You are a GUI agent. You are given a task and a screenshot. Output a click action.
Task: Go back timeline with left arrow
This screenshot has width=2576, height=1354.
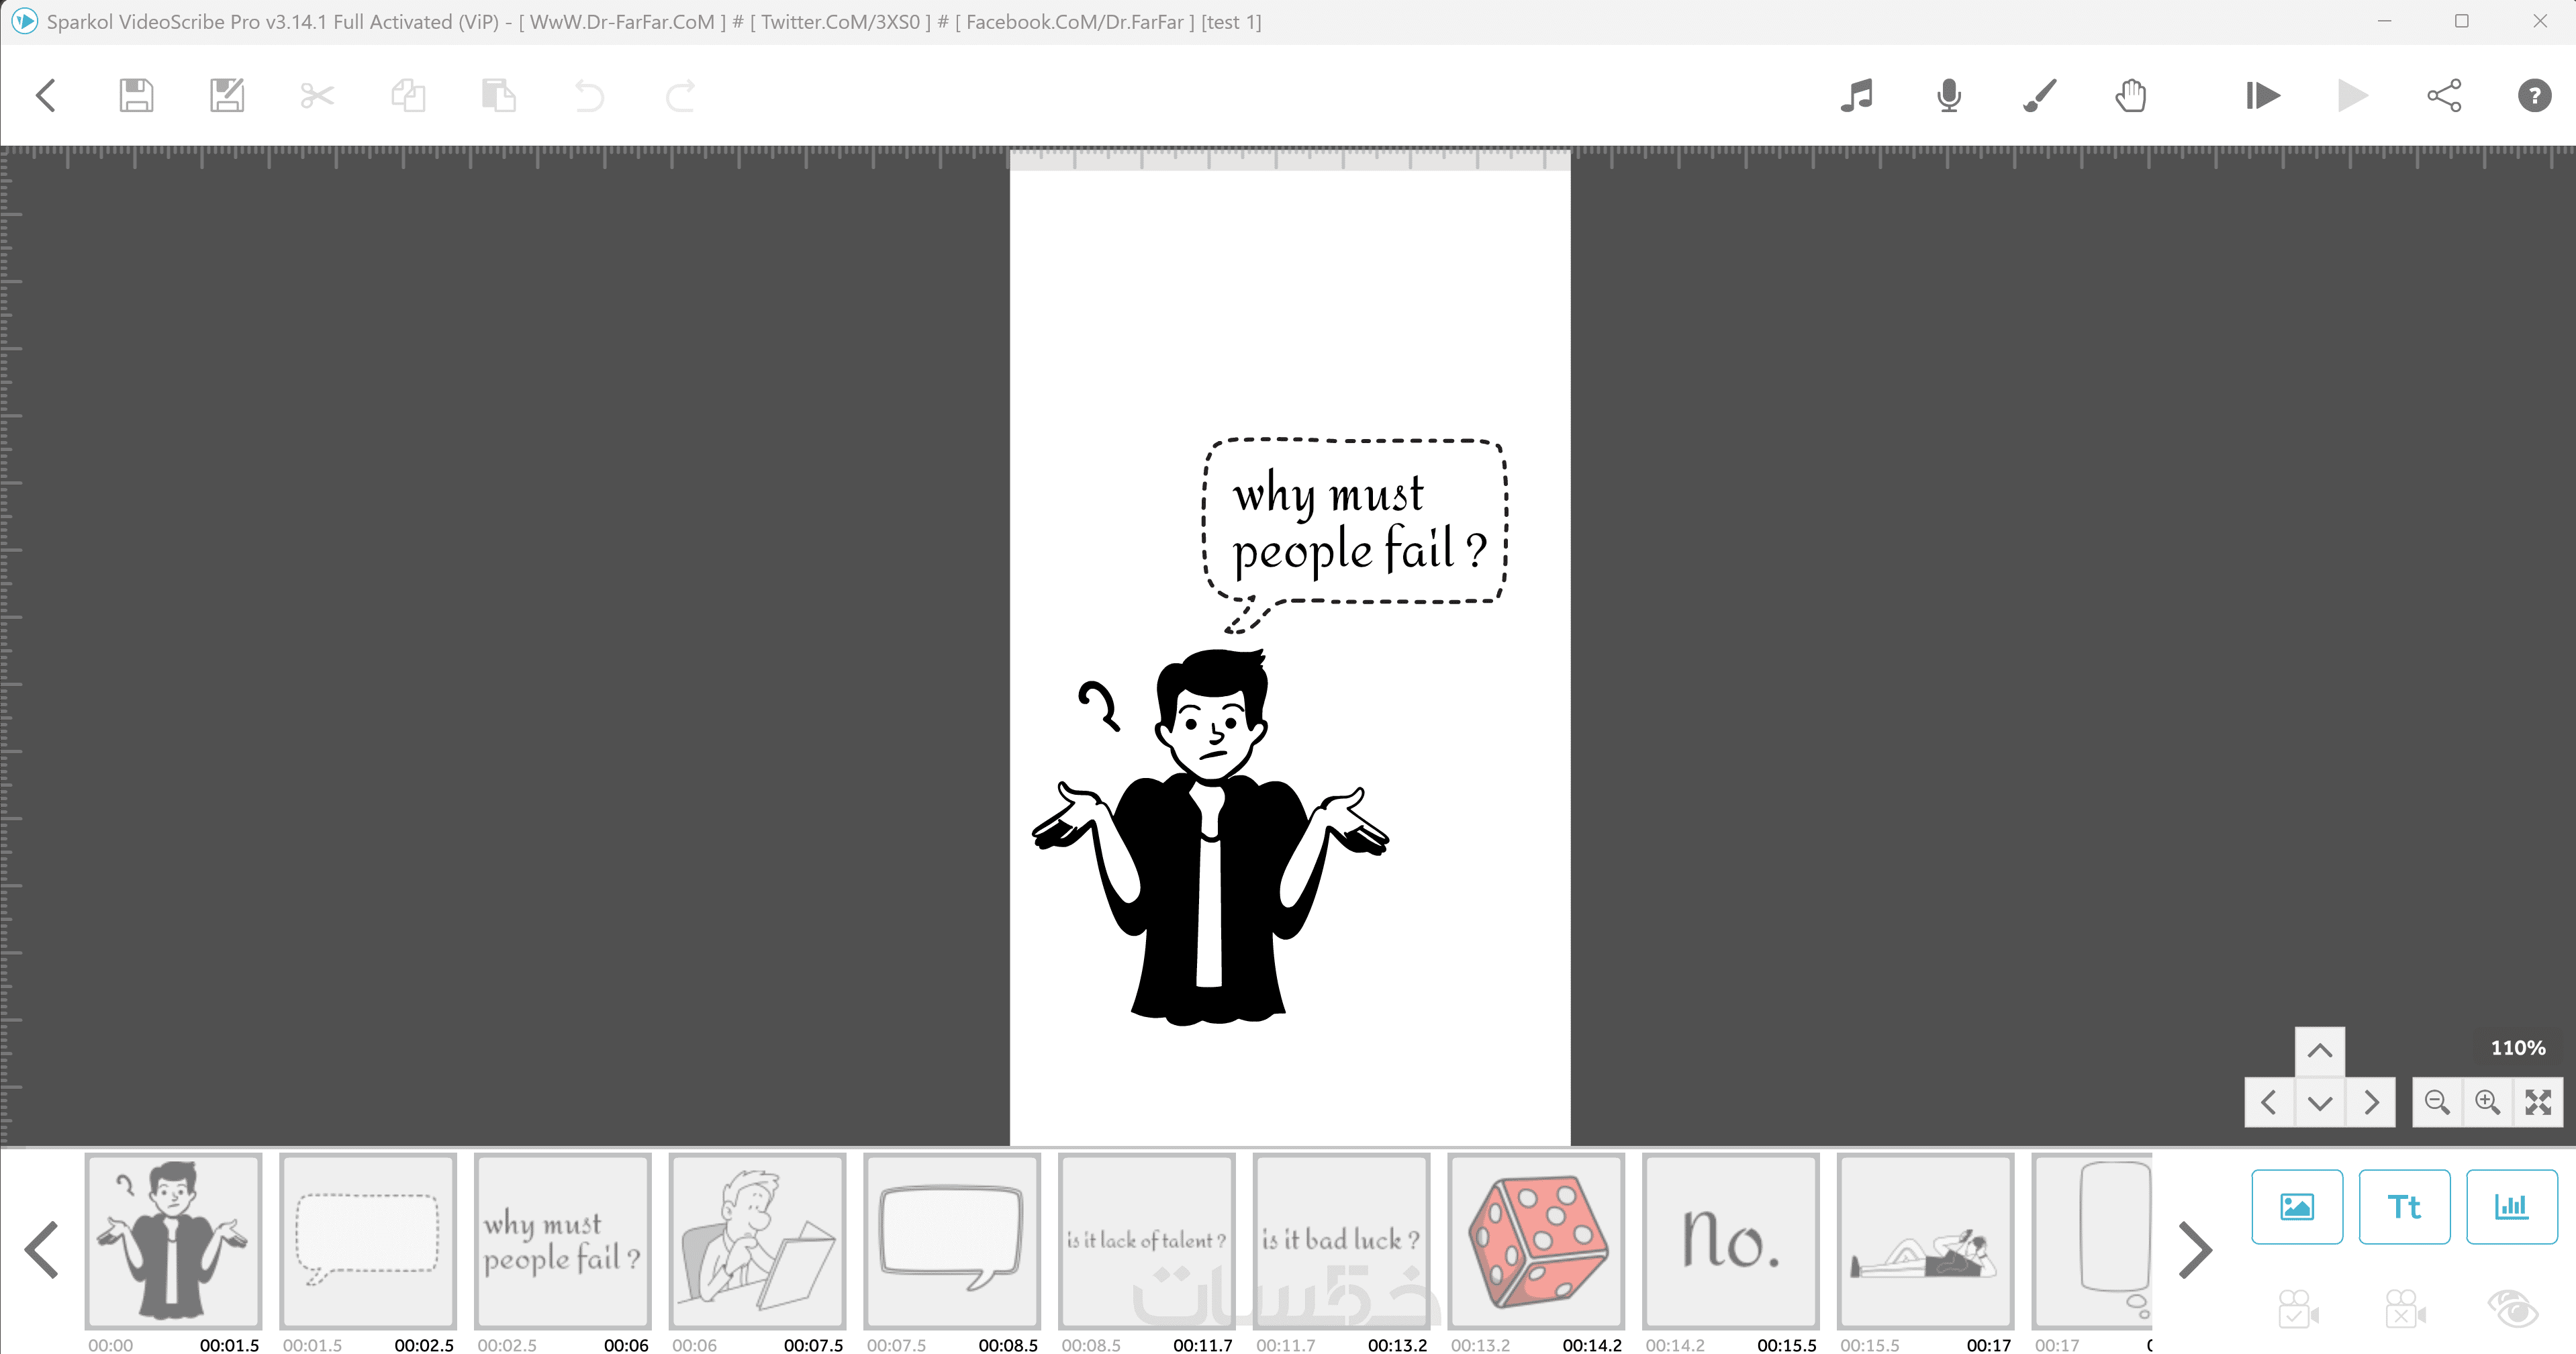click(42, 1250)
